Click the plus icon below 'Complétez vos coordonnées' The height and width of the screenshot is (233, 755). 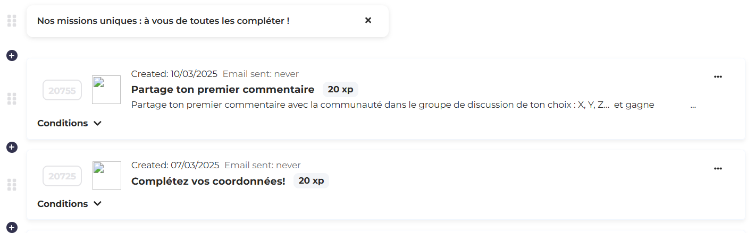12,228
